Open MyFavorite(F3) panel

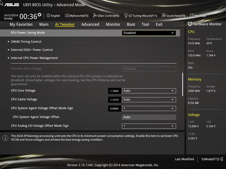[x=79, y=15]
